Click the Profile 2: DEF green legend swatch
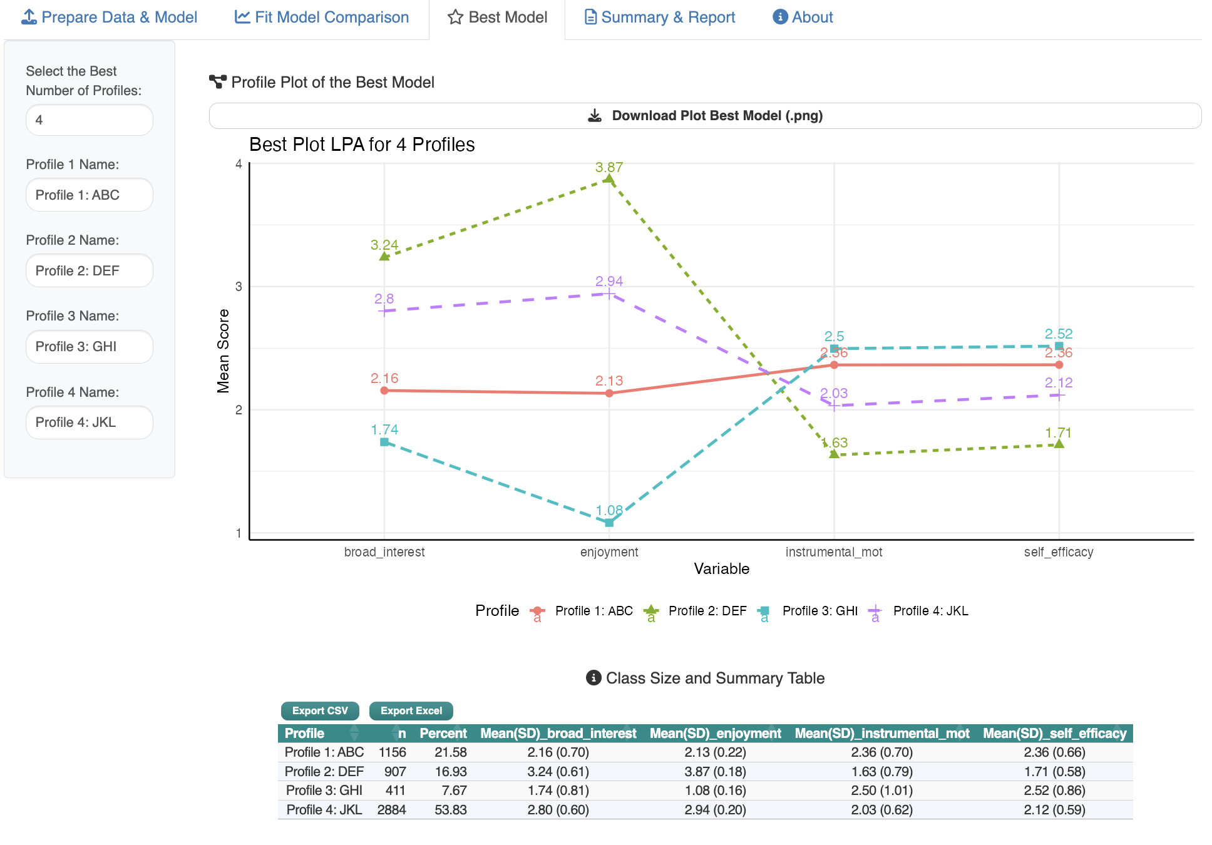The image size is (1212, 845). pos(651,610)
